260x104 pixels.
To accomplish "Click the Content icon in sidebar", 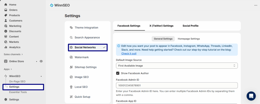I will 6,36.
